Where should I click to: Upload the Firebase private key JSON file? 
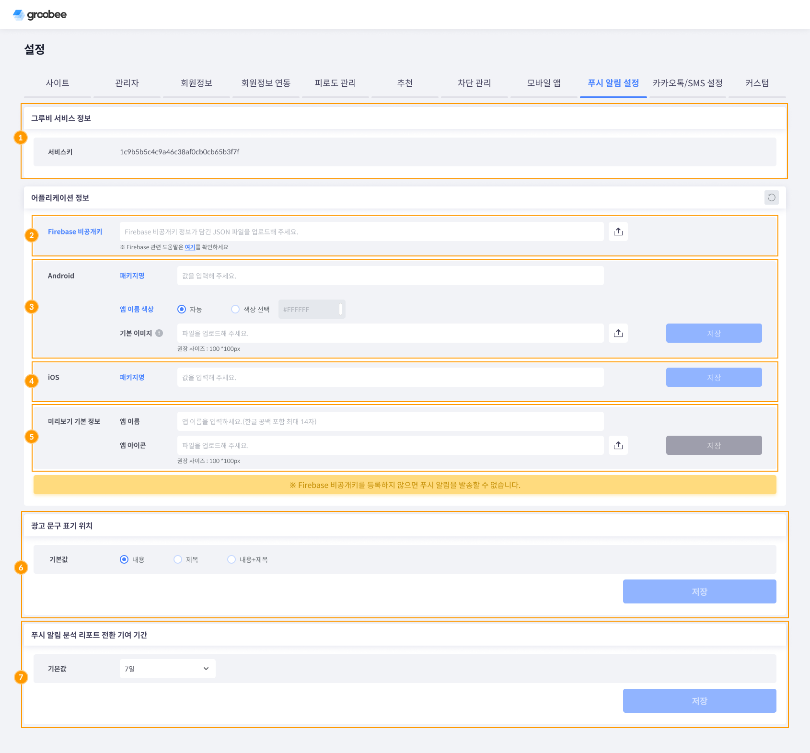pos(618,232)
